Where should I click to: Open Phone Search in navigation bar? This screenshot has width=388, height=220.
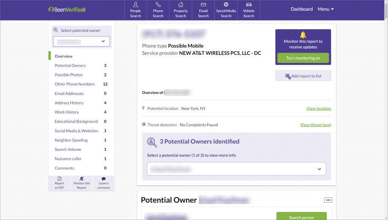[158, 10]
